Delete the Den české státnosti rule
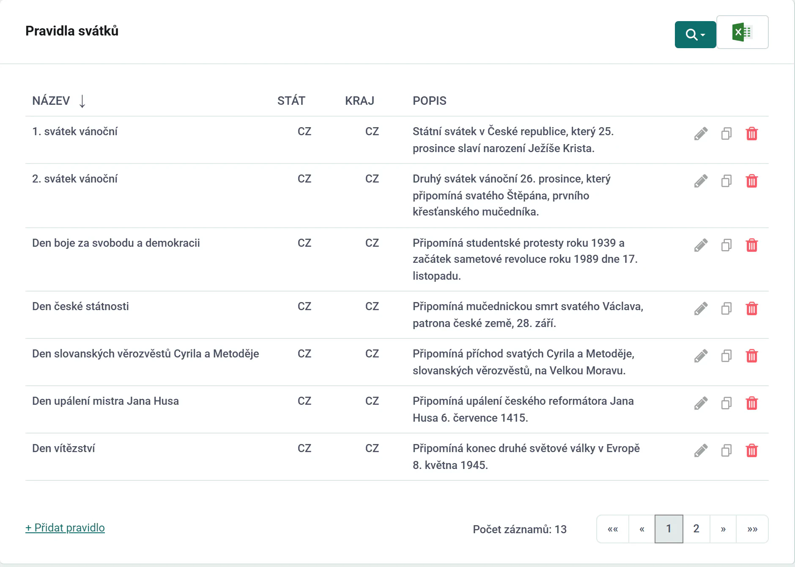This screenshot has height=567, width=795. point(752,309)
